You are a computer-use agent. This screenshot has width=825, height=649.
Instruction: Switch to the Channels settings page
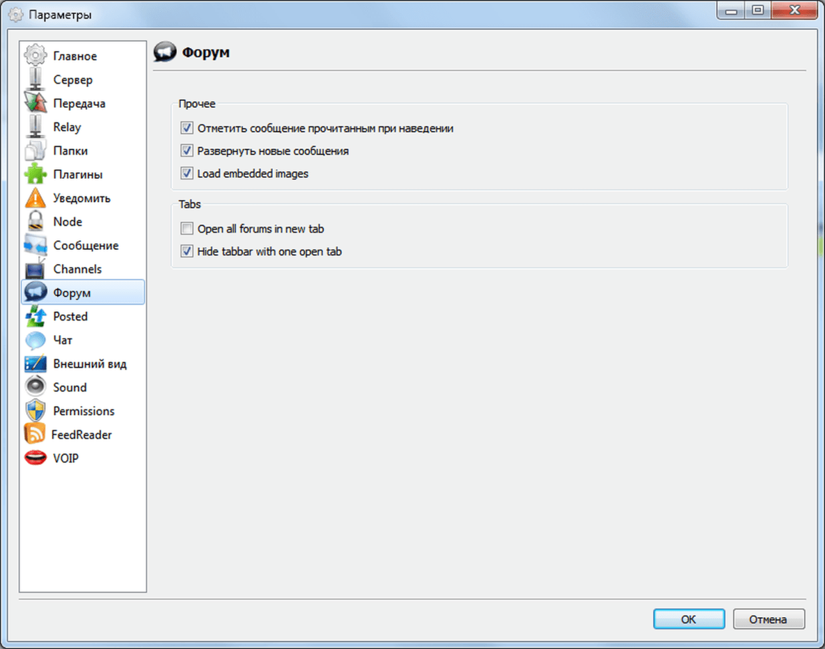coord(77,269)
